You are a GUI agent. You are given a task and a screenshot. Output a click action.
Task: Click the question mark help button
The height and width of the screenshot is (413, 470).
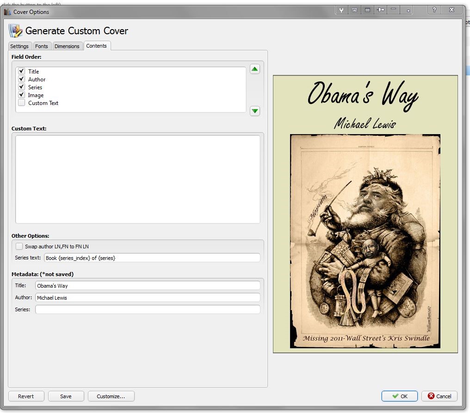pos(434,10)
